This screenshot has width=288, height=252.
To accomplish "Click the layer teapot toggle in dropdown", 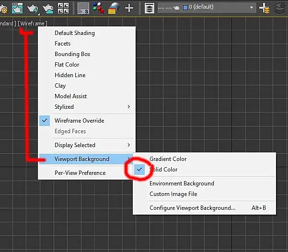I will pos(176,8).
